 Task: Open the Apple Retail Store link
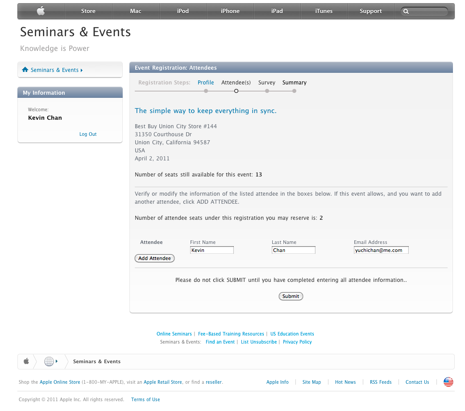163,382
